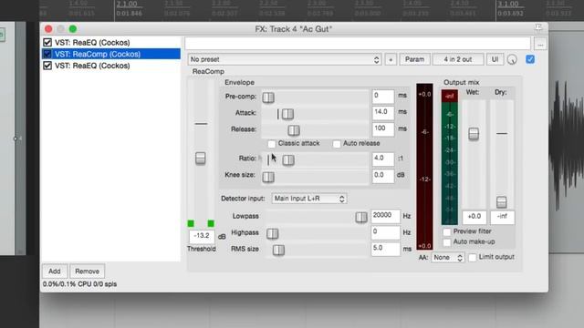The height and width of the screenshot is (328, 584).
Task: Click the Dry -inf value field
Action: click(502, 217)
